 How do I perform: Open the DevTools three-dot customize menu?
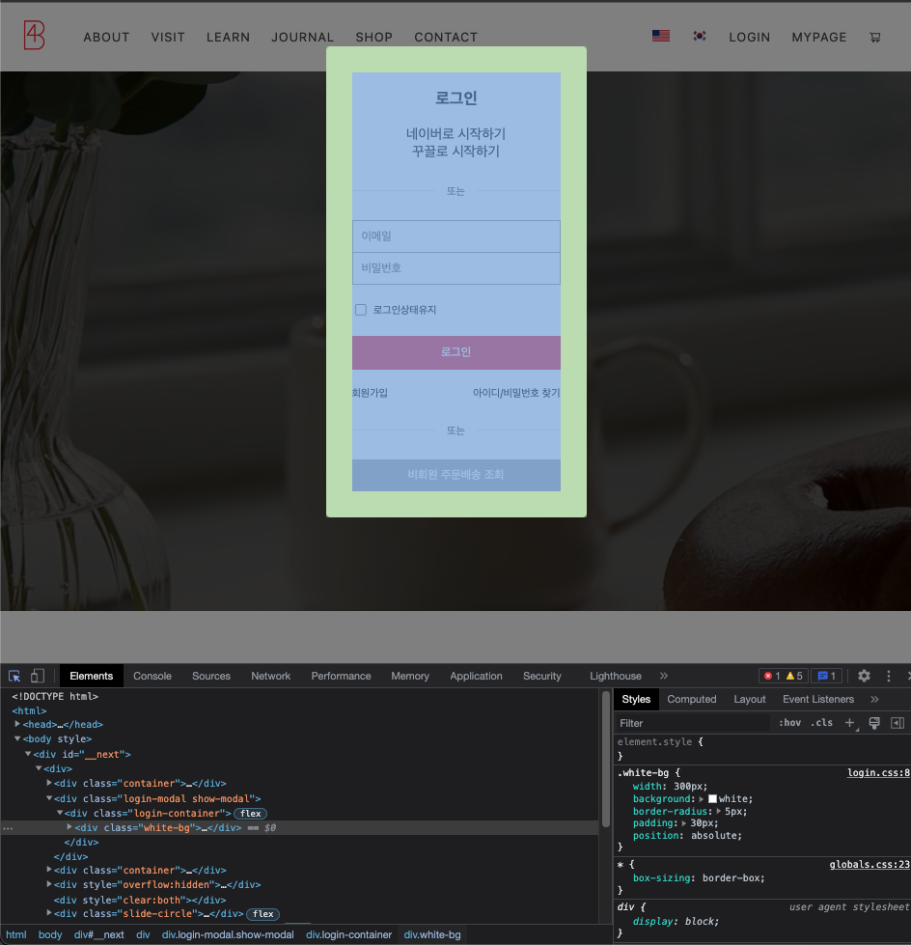click(x=888, y=677)
